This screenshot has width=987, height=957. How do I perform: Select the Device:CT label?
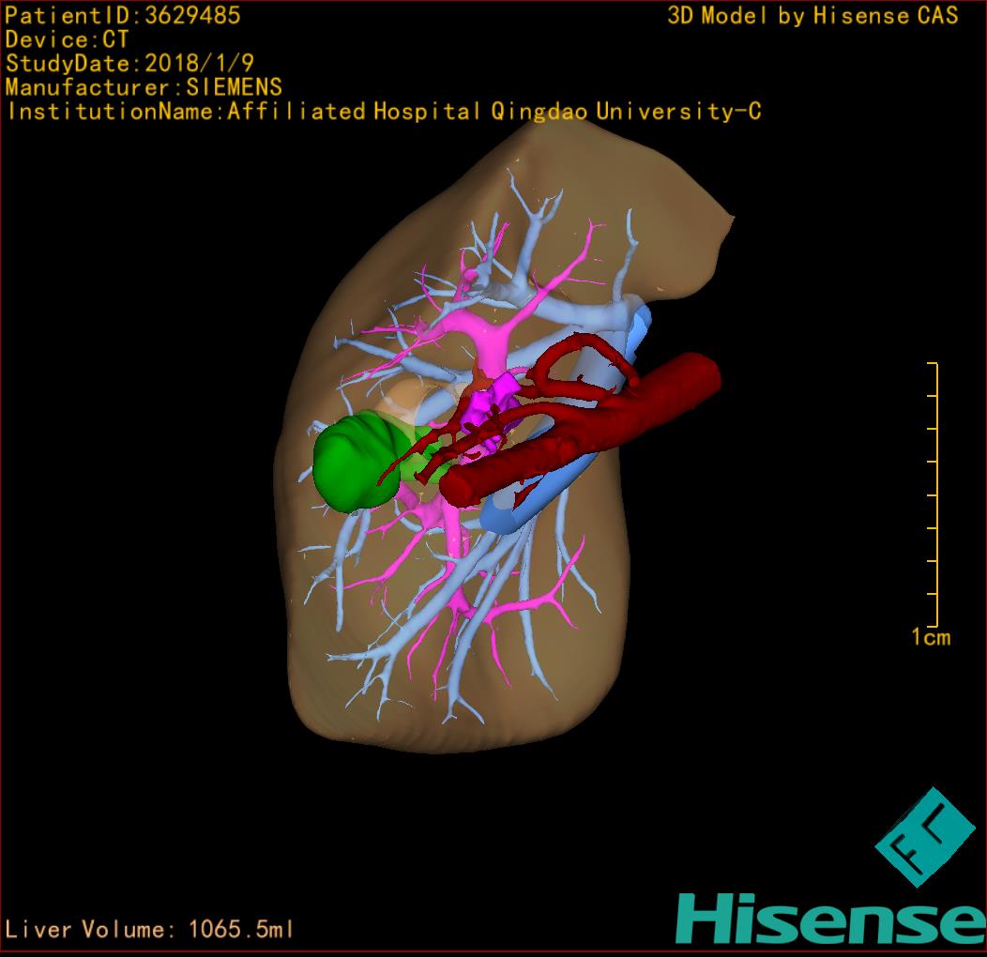(x=67, y=39)
